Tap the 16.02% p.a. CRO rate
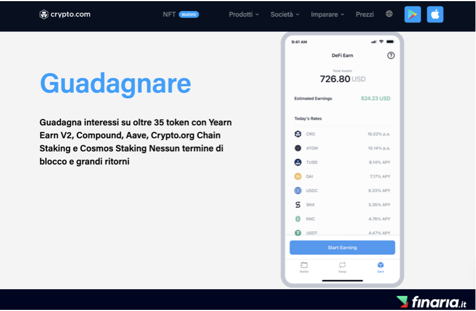 (x=378, y=134)
